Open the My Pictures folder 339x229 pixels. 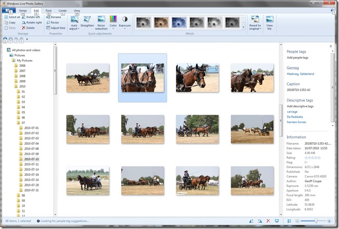pyautogui.click(x=24, y=61)
